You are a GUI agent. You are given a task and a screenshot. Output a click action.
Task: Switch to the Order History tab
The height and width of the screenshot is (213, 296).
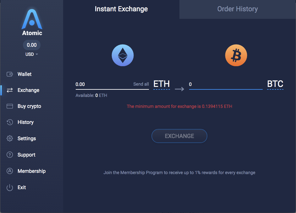coord(238,9)
